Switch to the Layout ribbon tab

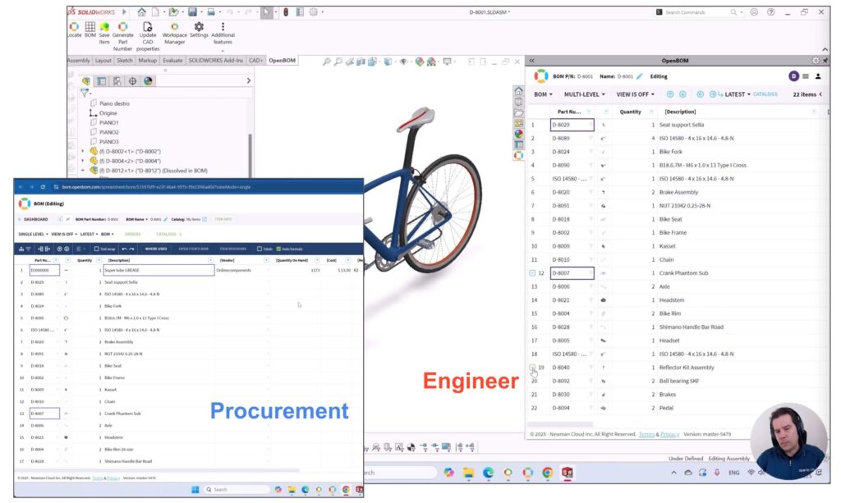coord(103,61)
